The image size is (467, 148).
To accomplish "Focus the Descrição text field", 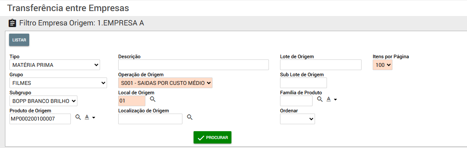I will pyautogui.click(x=194, y=65).
